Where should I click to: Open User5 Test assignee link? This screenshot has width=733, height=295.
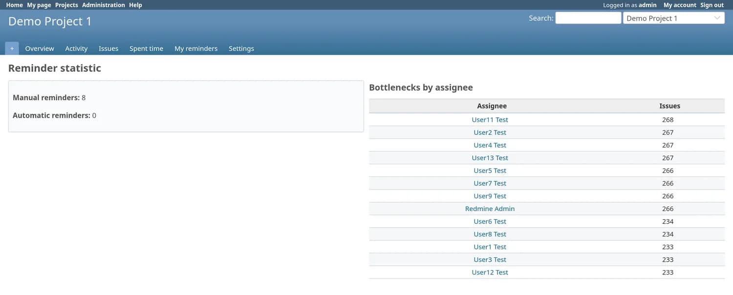pyautogui.click(x=490, y=170)
